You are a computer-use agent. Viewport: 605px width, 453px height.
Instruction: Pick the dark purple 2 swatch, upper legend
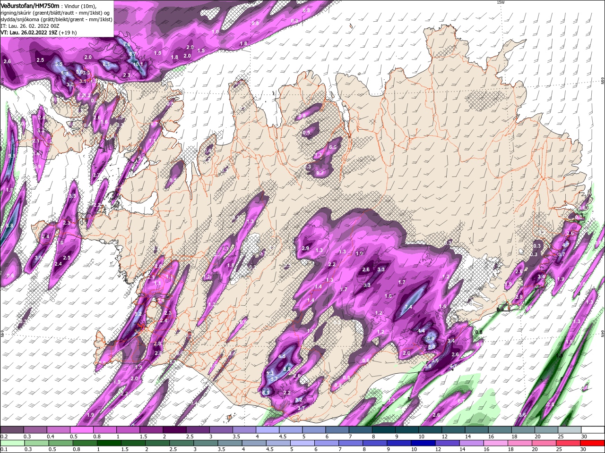174,430
